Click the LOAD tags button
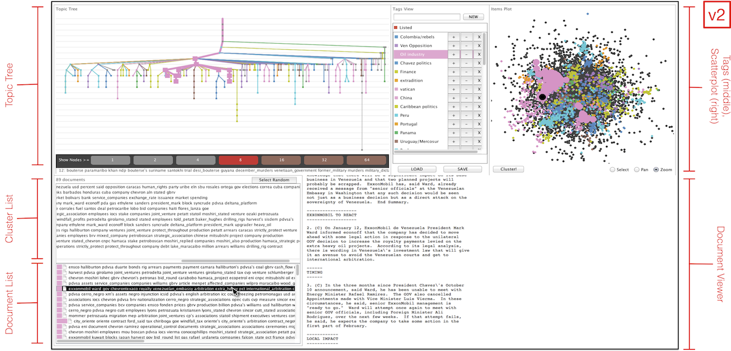731x351 pixels. point(416,169)
